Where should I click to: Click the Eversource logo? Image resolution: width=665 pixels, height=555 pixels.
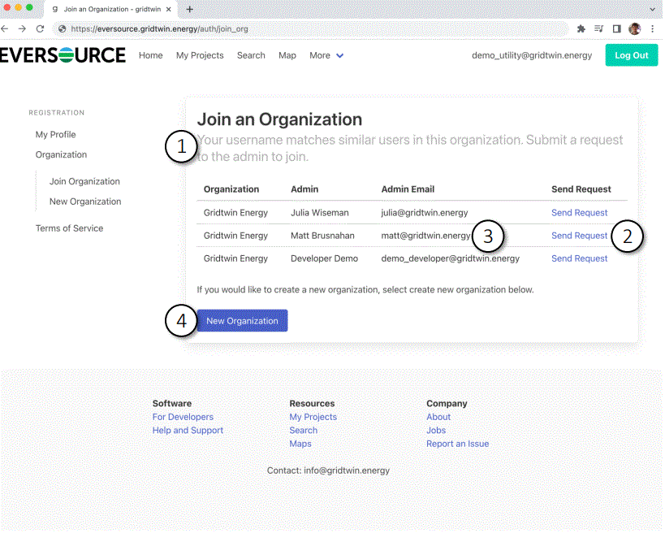(61, 55)
